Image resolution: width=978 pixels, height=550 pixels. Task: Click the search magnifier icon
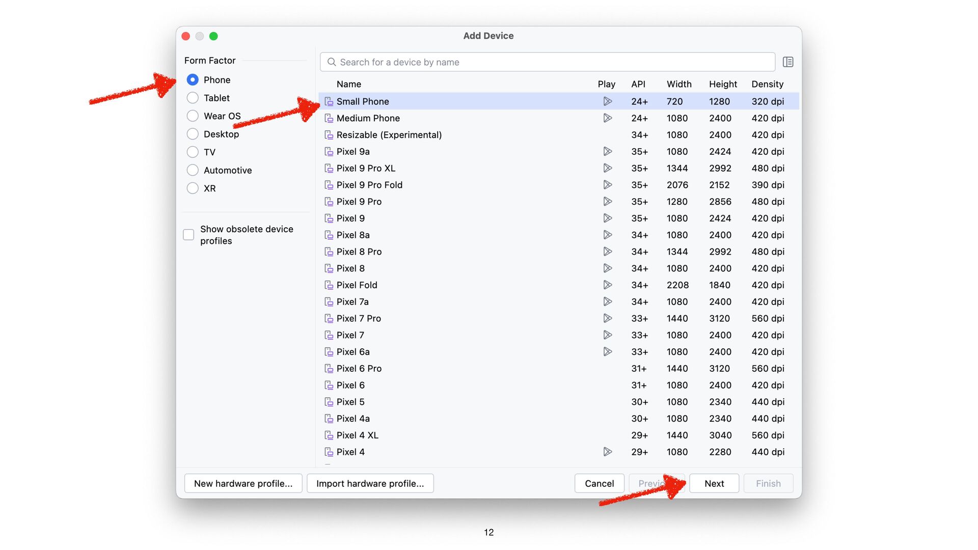[332, 62]
